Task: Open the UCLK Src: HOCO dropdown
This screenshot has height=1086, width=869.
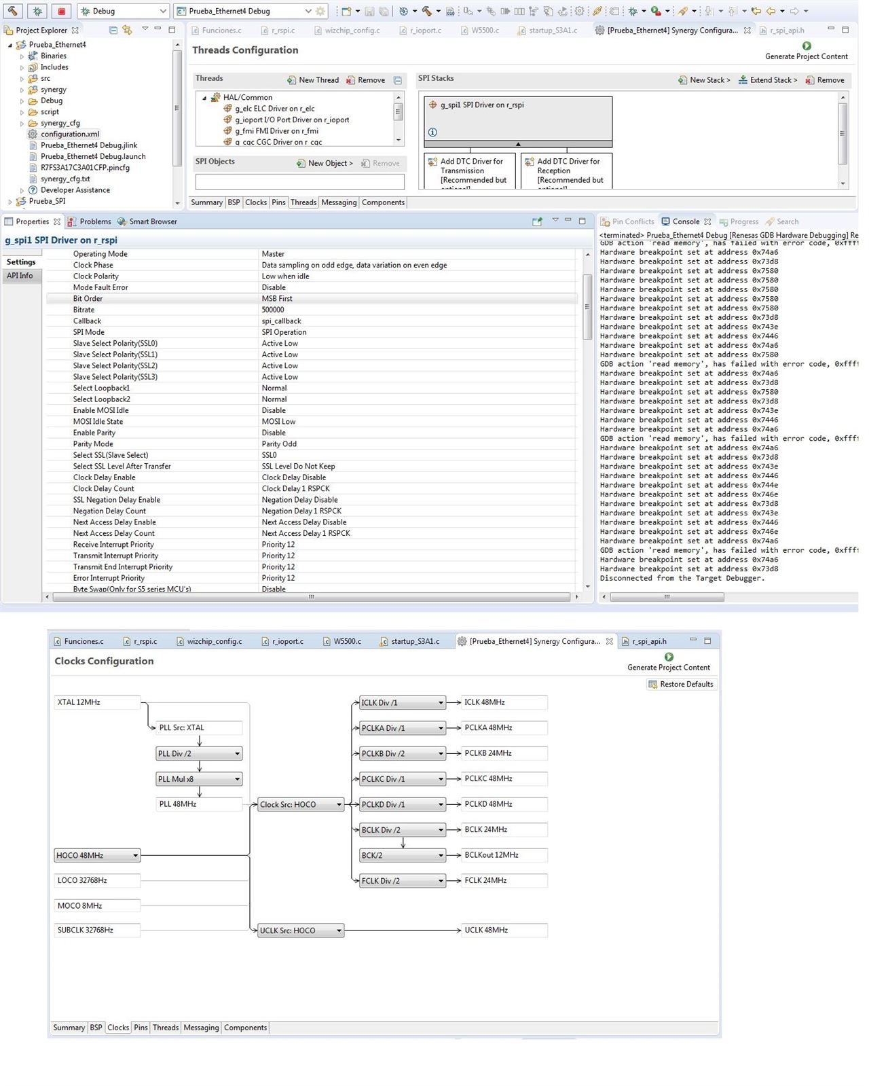Action: [x=301, y=930]
